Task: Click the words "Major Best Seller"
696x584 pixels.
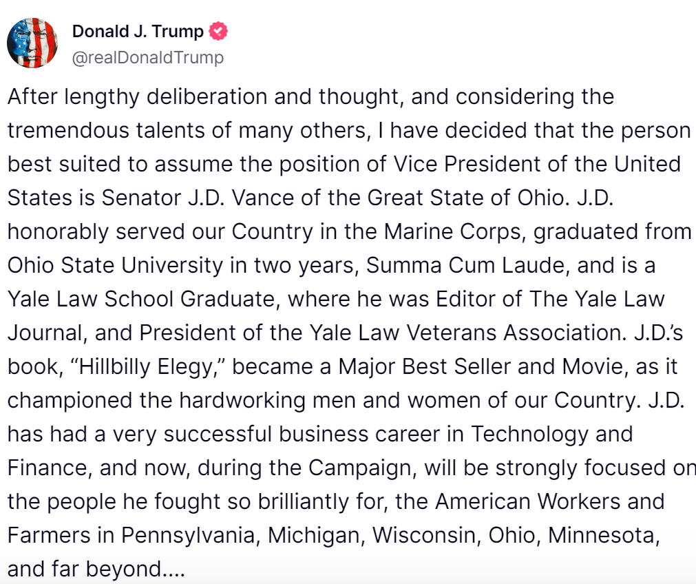Action: point(424,367)
